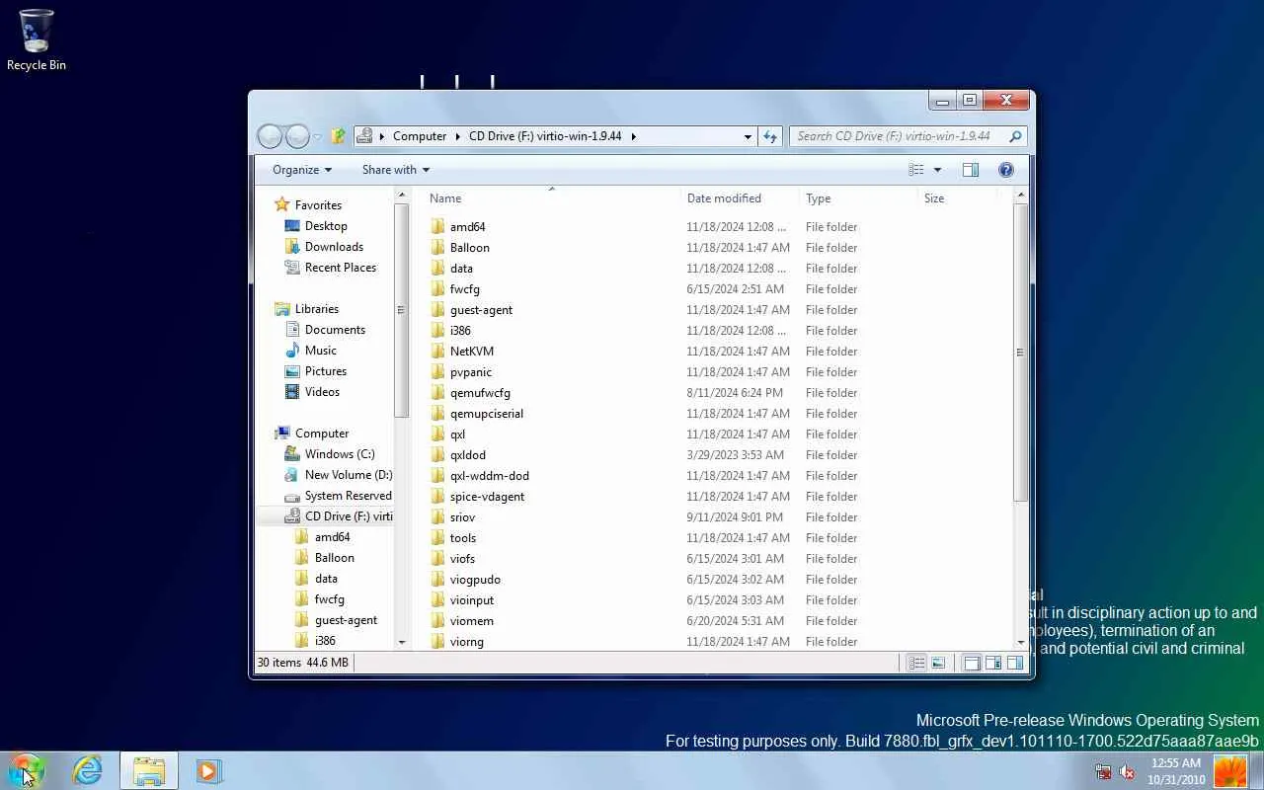Open the recent pages dropdown beside the Forward arrow
Image resolution: width=1264 pixels, height=790 pixels.
click(x=317, y=137)
